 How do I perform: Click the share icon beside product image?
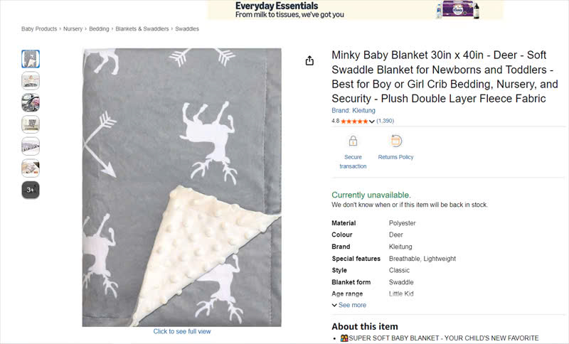click(309, 61)
